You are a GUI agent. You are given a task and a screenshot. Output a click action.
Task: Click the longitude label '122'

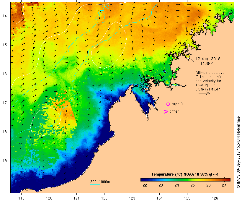(104, 198)
